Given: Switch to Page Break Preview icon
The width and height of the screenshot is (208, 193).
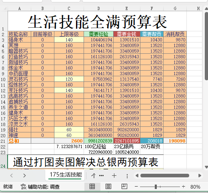Looking at the screenshot, I should click(124, 187).
